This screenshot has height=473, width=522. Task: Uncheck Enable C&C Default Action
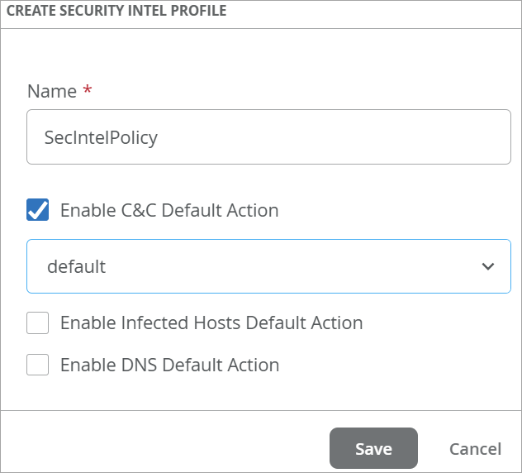coord(38,210)
